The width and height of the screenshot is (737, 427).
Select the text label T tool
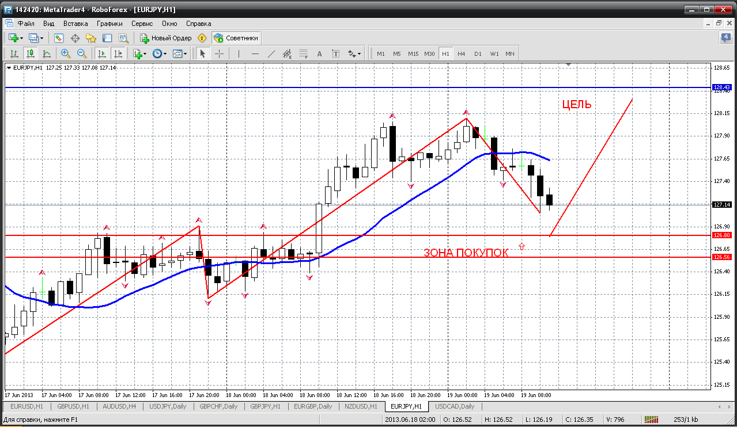coord(335,54)
